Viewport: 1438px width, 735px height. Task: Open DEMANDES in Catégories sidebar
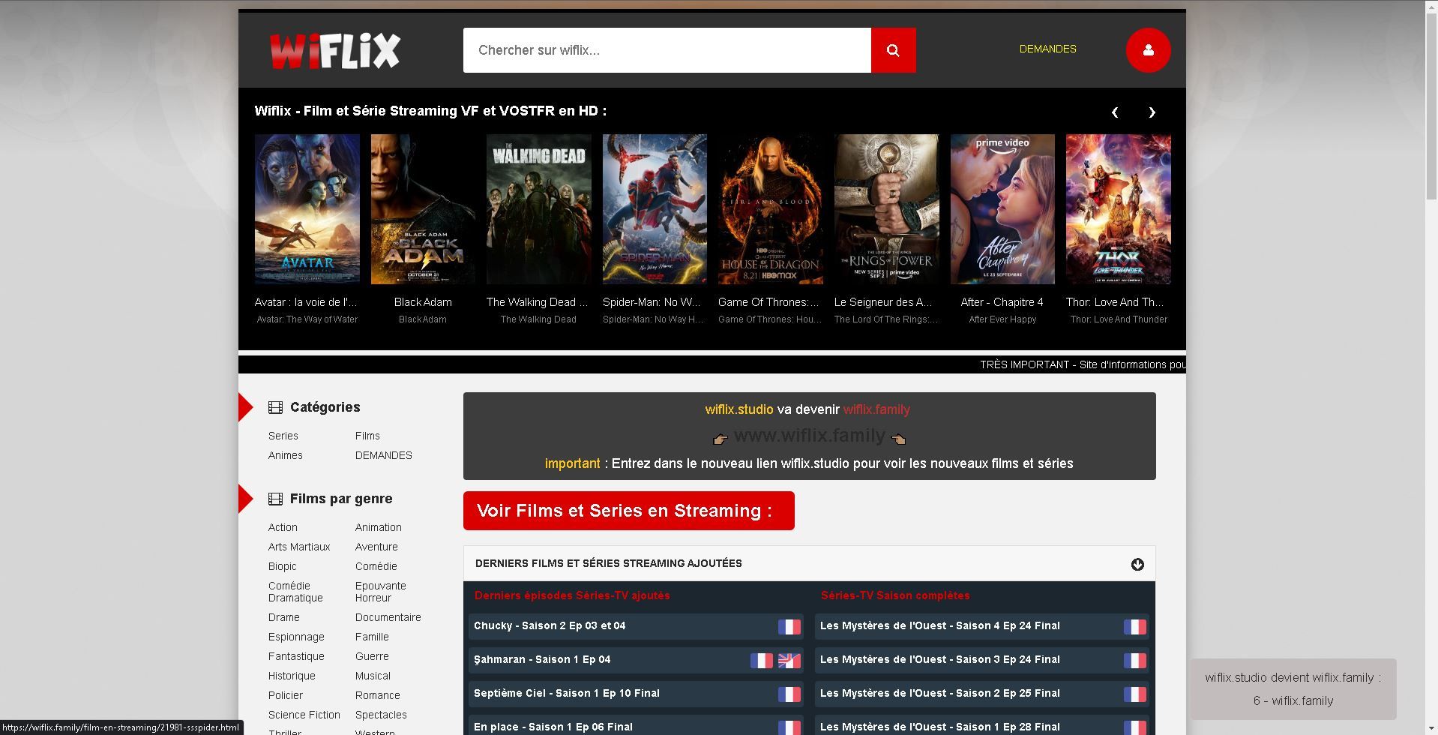click(x=384, y=455)
